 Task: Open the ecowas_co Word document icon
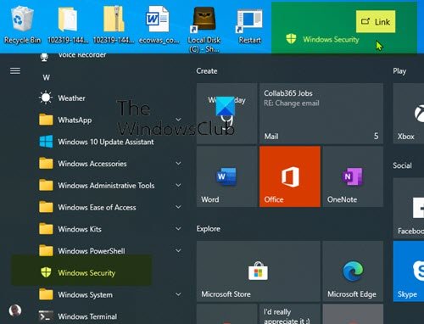pyautogui.click(x=159, y=25)
